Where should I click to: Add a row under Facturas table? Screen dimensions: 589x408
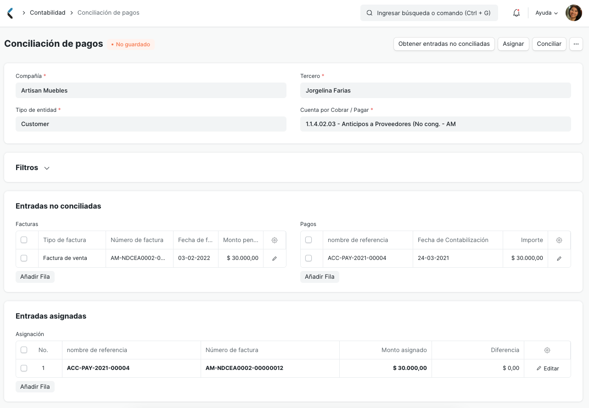pos(35,277)
